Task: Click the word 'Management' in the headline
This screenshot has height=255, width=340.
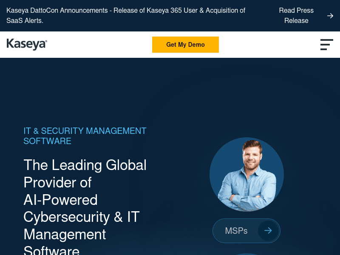Action: [x=65, y=234]
